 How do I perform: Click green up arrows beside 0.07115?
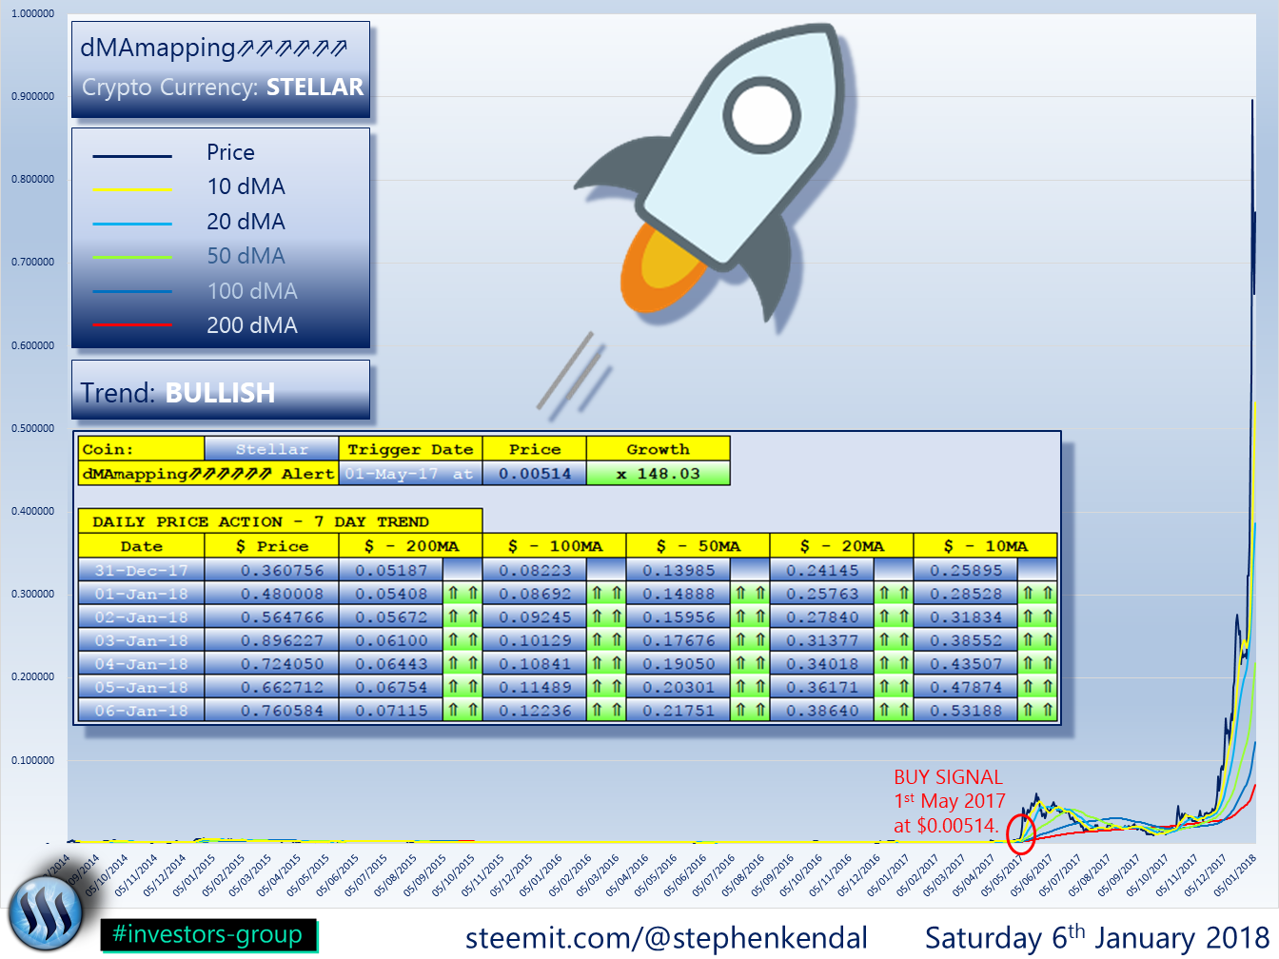[462, 710]
